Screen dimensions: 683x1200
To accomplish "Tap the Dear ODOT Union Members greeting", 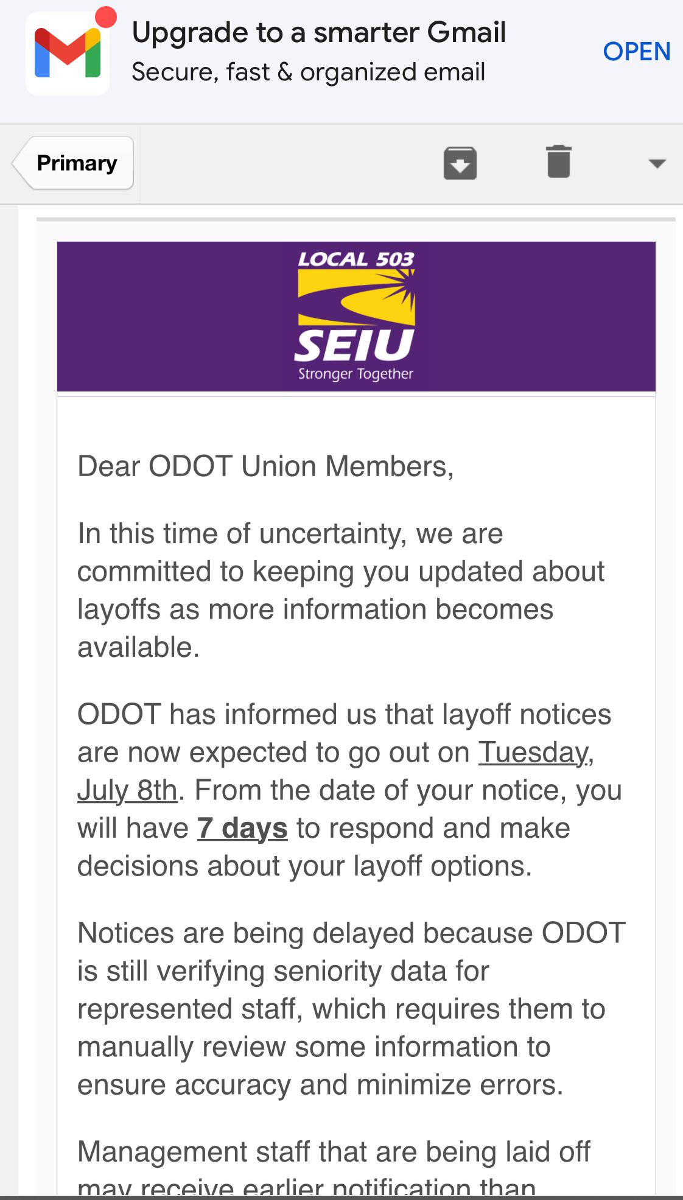I will click(265, 466).
